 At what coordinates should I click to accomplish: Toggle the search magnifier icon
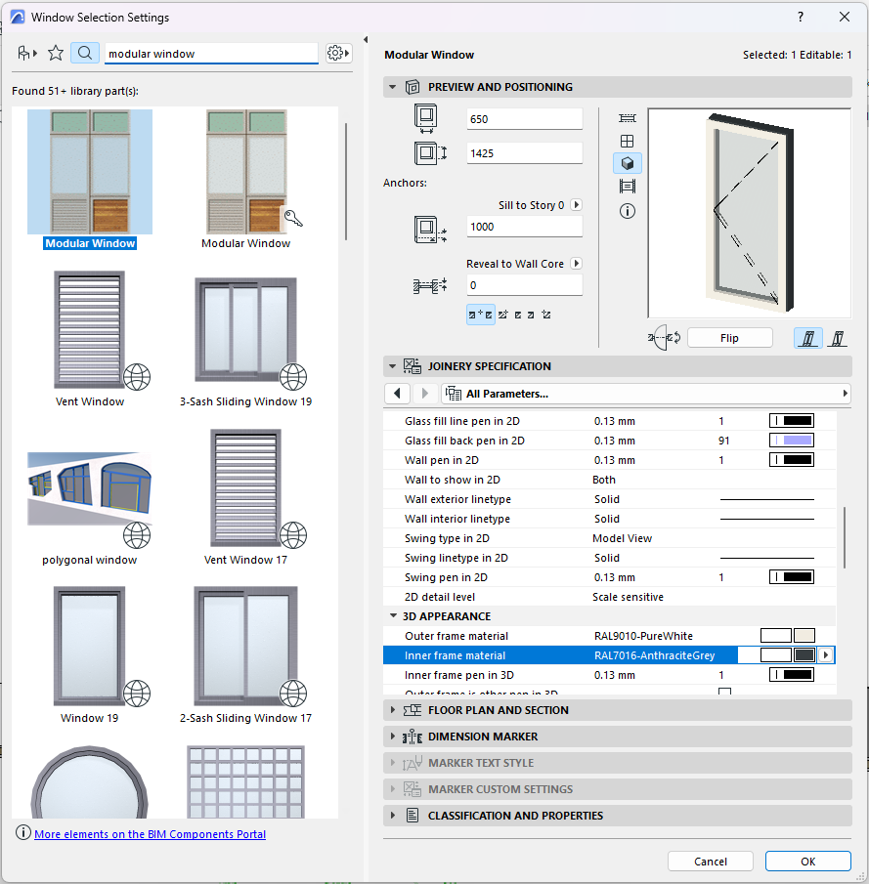tap(85, 53)
